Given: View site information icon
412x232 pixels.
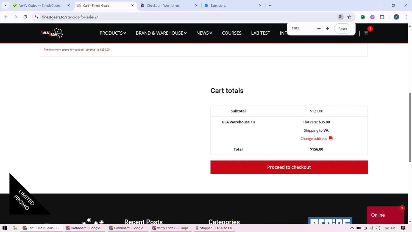Looking at the screenshot, I should coord(37,17).
